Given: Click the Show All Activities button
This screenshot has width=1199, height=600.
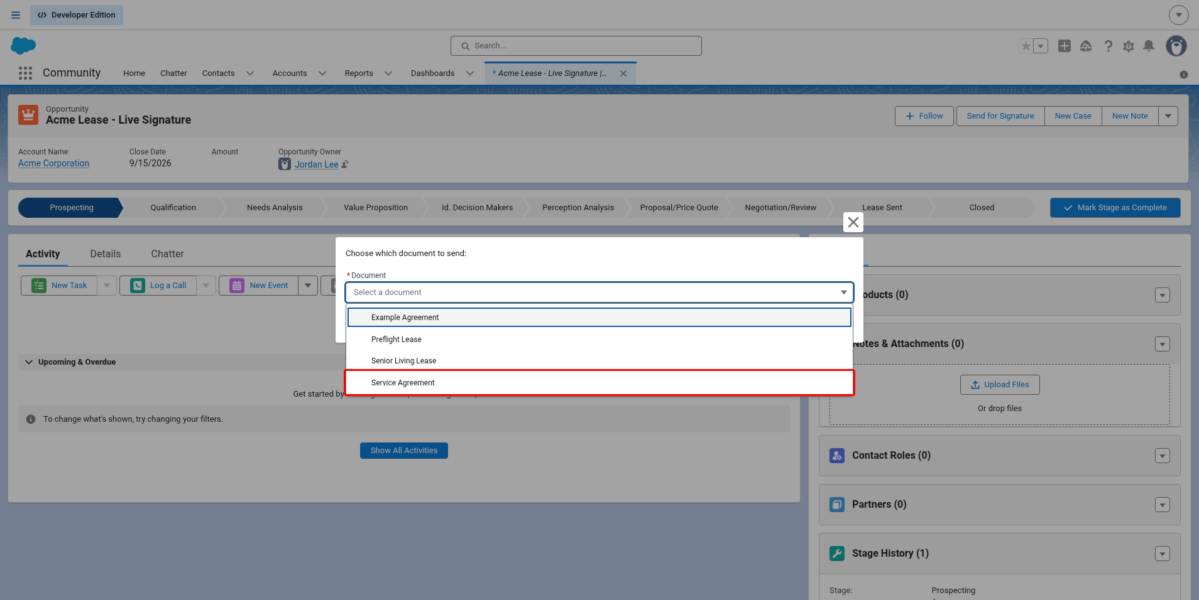Looking at the screenshot, I should click(404, 451).
